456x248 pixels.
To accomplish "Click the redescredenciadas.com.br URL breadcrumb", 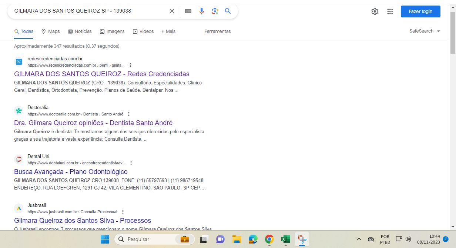I will point(76,65).
